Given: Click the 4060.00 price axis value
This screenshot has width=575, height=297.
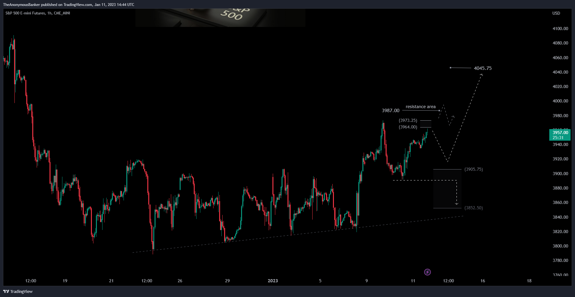Looking at the screenshot, I should tap(560, 58).
